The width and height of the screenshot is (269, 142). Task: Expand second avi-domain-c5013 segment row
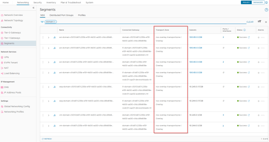(x=49, y=48)
